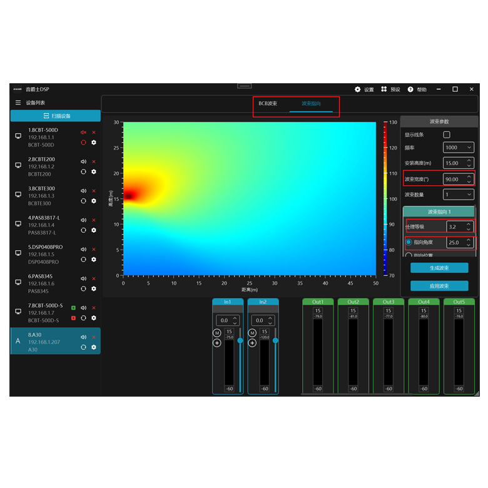Toggle the 显示线条 checkbox
The image size is (488, 488).
(446, 135)
